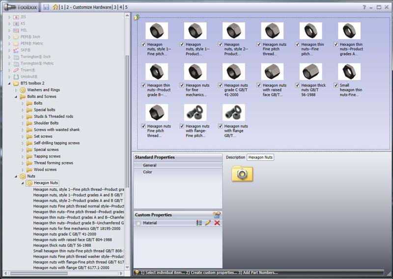This screenshot has width=393, height=279.
Task: Click the up-one-level folder icon
Action: pos(137,17)
